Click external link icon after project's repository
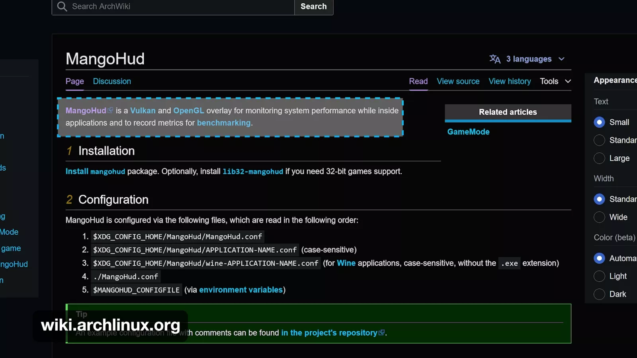This screenshot has height=358, width=637. [381, 333]
